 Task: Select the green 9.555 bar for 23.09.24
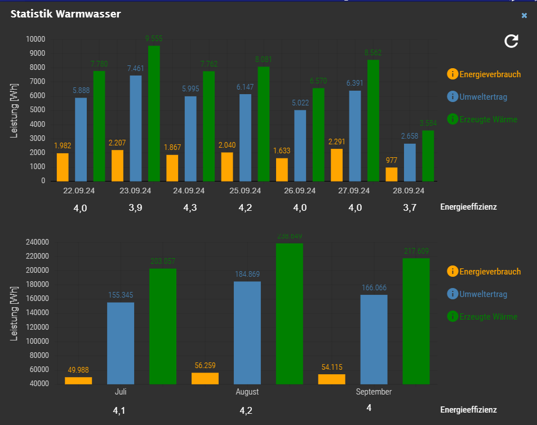coord(154,113)
